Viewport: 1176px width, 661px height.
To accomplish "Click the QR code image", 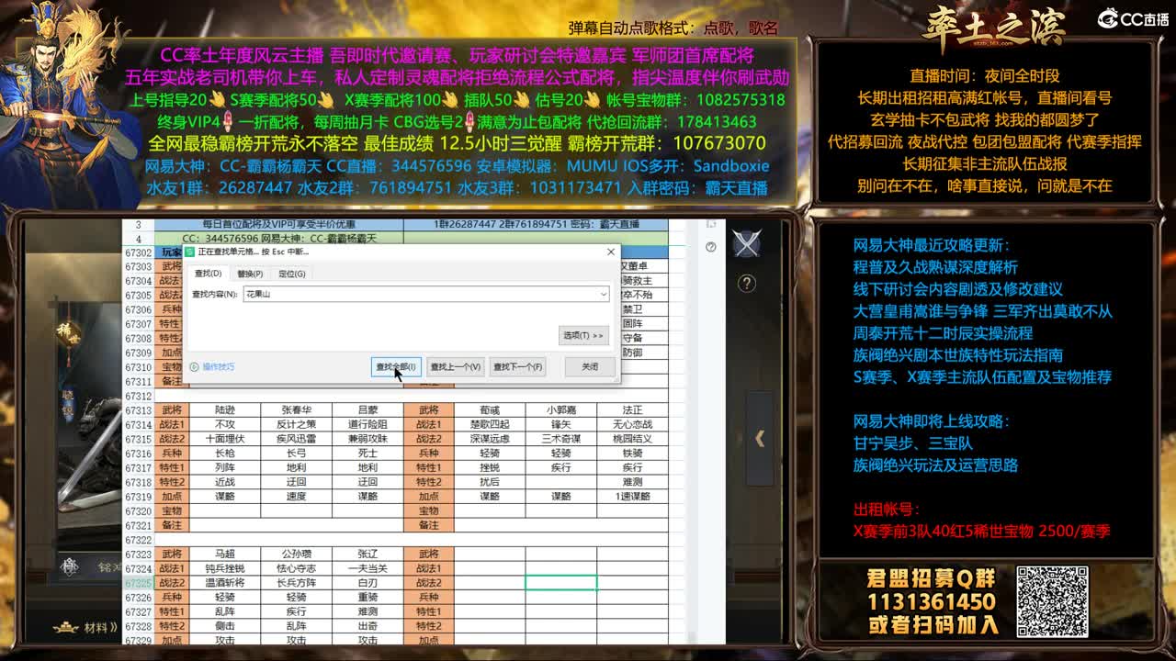I will pos(1051,601).
